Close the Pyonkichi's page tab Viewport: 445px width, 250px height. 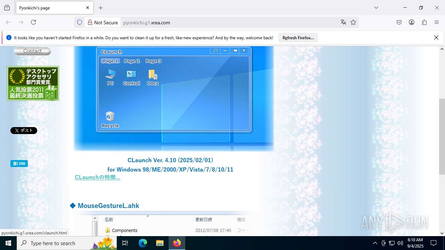pyautogui.click(x=88, y=8)
